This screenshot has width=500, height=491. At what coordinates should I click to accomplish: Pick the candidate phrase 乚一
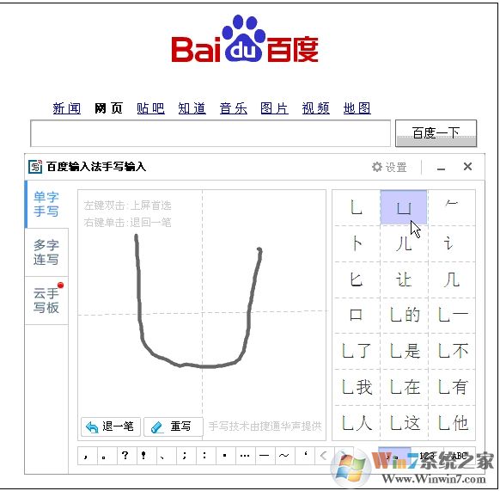point(451,316)
